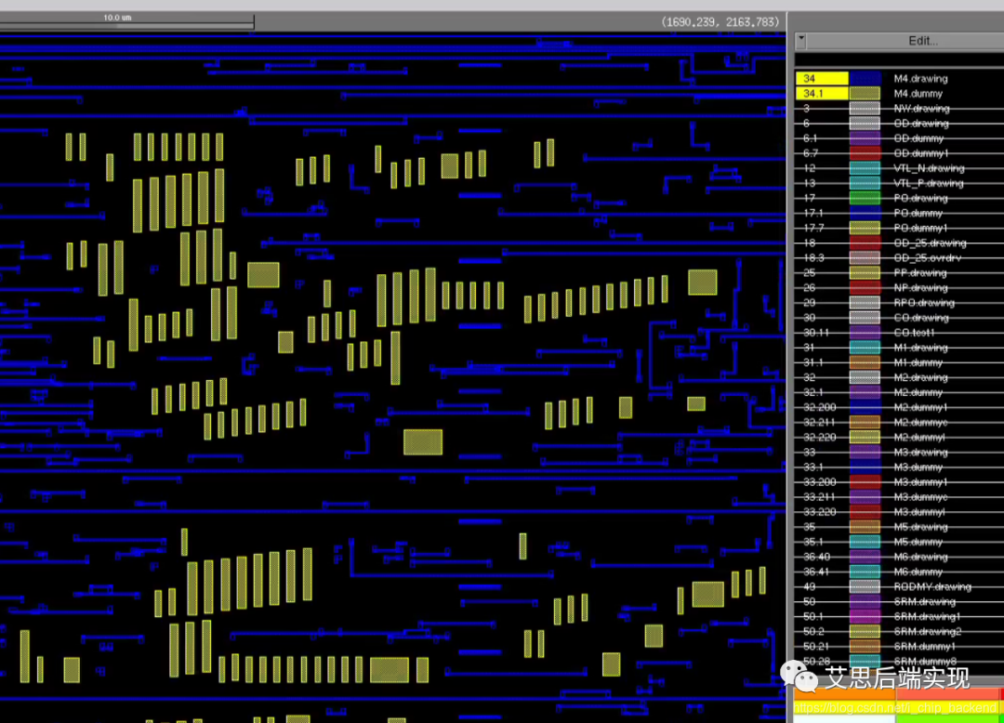Viewport: 1004px width, 723px height.
Task: Select the M3.drawing layer entry
Action: [x=920, y=453]
